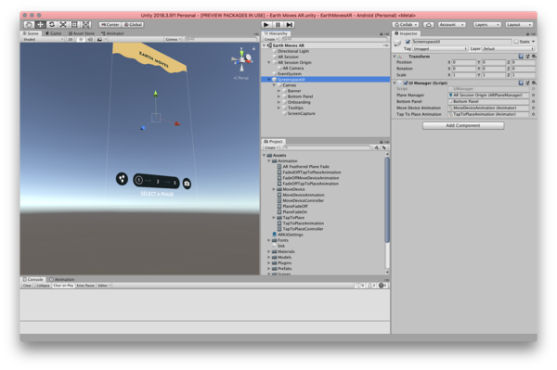Disable the UI Manager script checkbox
The height and width of the screenshot is (370, 557).
(406, 83)
